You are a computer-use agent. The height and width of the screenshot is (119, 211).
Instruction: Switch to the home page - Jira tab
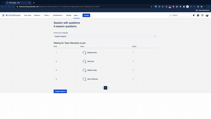(18, 3)
